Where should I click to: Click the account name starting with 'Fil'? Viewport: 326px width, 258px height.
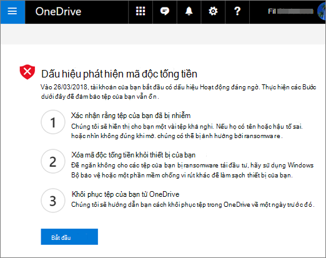pos(290,11)
